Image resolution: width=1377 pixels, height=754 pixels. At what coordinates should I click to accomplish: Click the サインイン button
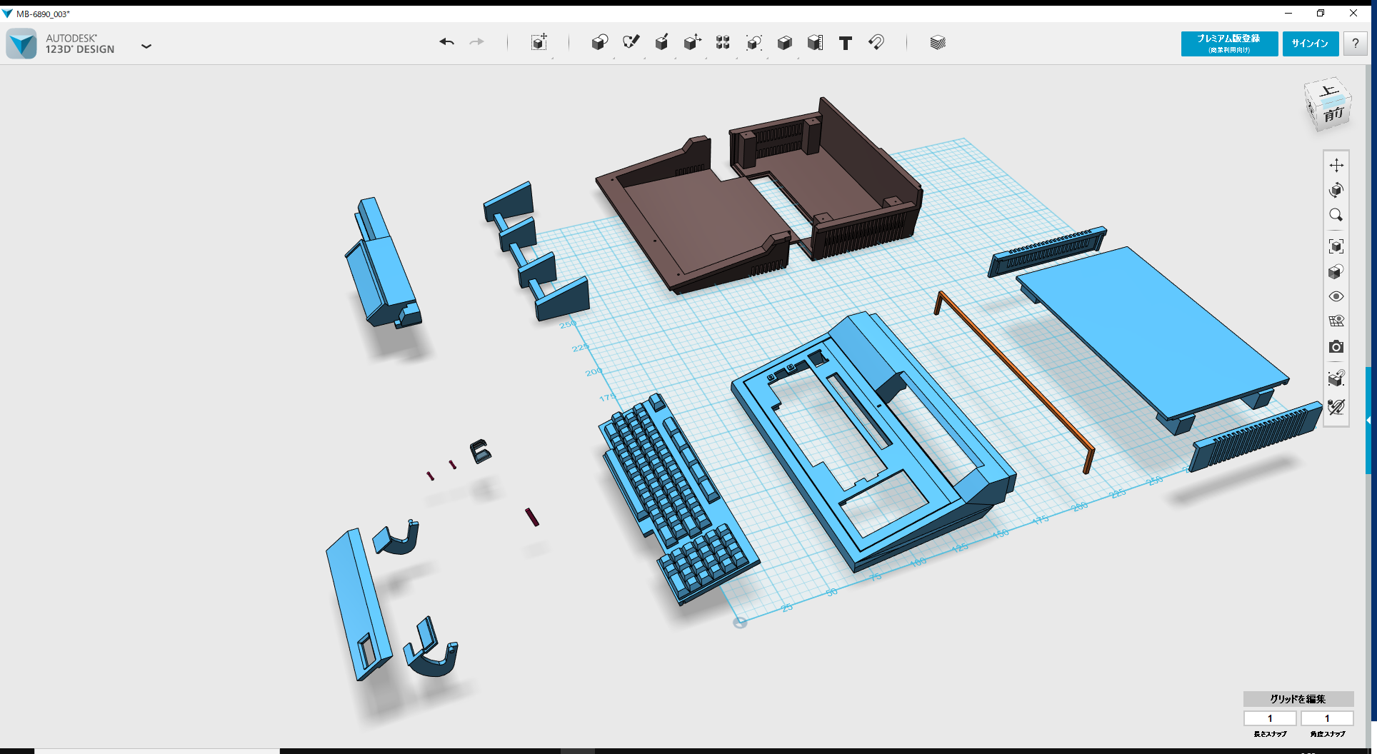click(1310, 43)
